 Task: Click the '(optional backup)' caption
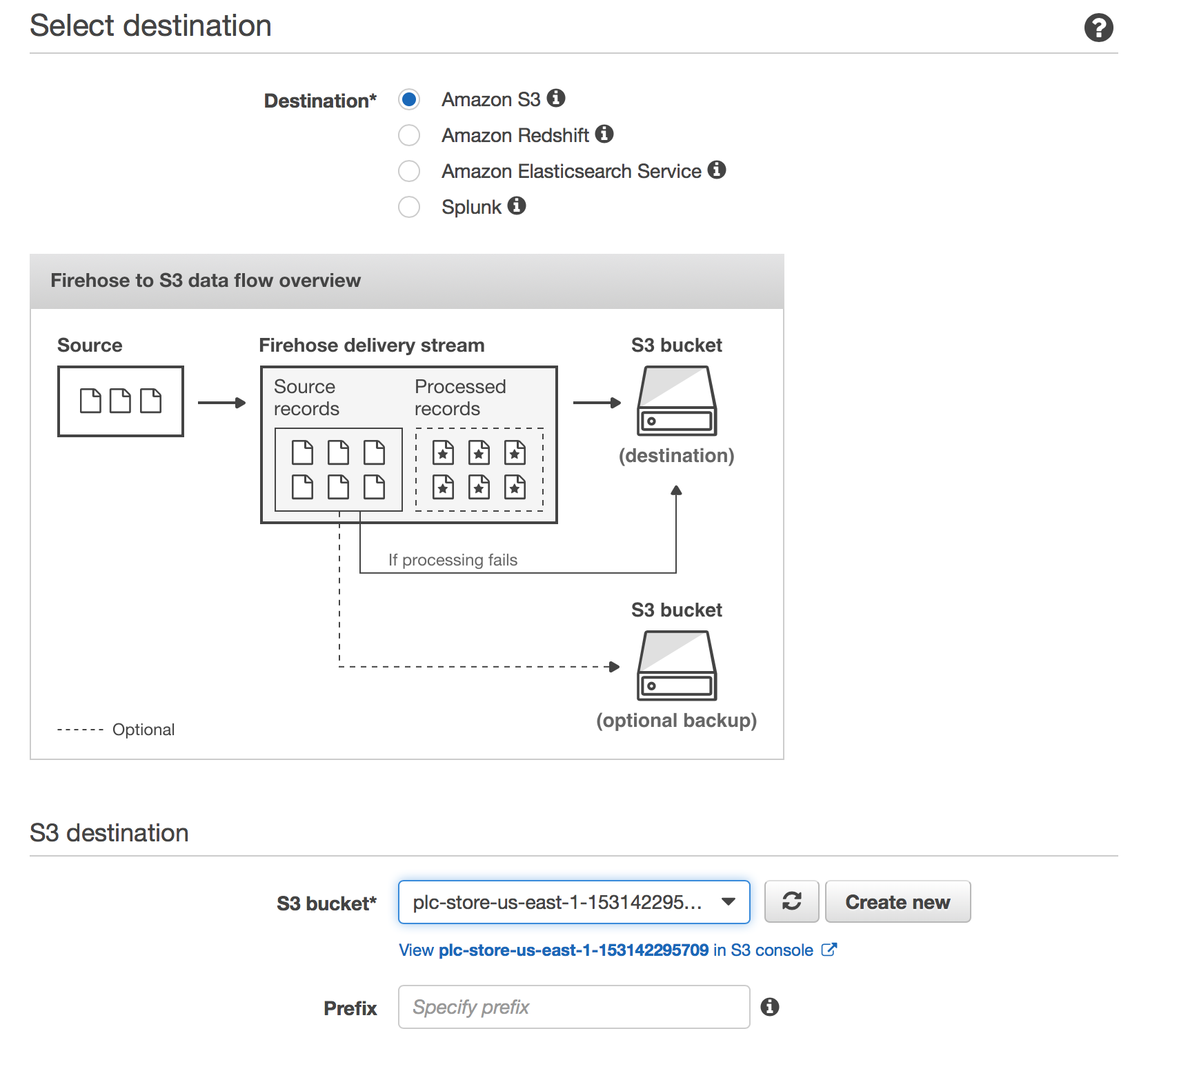coord(677,720)
